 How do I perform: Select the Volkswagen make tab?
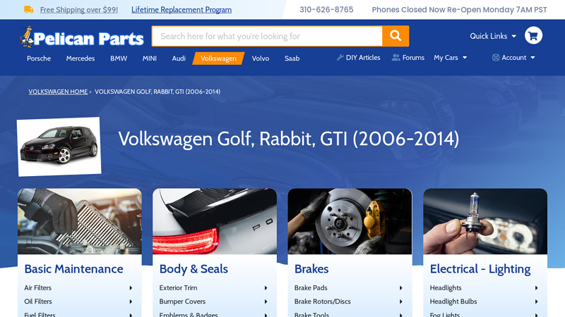(218, 58)
